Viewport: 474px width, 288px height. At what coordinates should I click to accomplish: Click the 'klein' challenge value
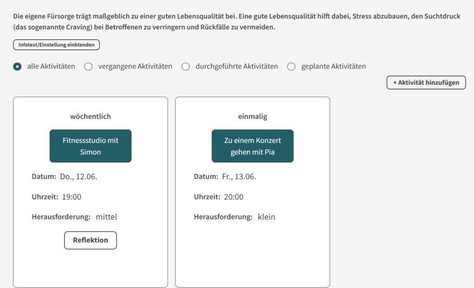(266, 217)
